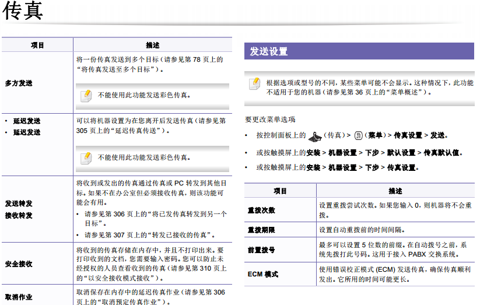Click the note icon in the 延迟发送 row
Screen dimensions: 480x305
(86, 158)
